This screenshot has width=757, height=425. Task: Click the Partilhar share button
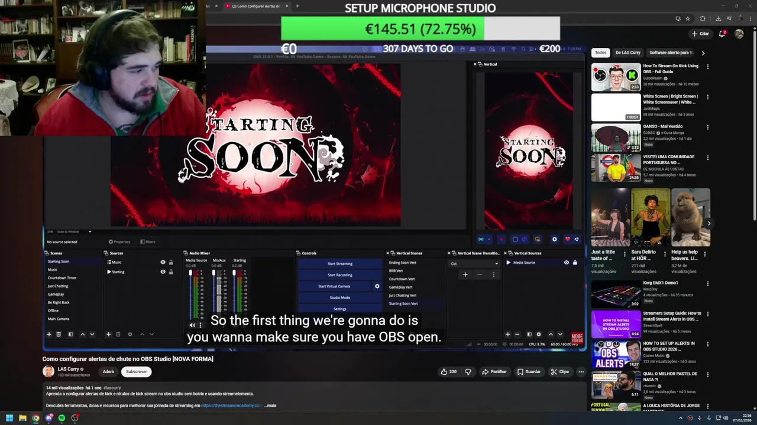494,371
